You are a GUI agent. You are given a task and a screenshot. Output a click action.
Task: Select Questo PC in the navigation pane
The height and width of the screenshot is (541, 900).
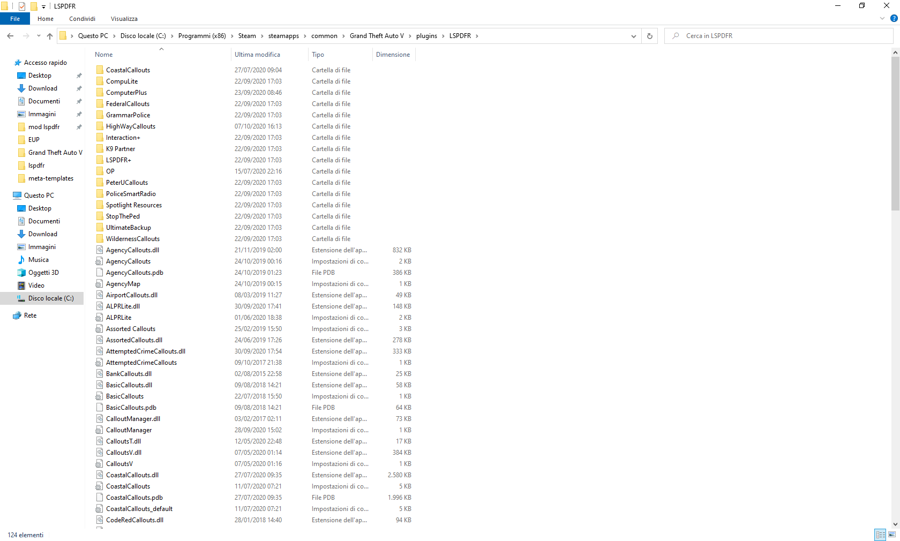pyautogui.click(x=39, y=196)
